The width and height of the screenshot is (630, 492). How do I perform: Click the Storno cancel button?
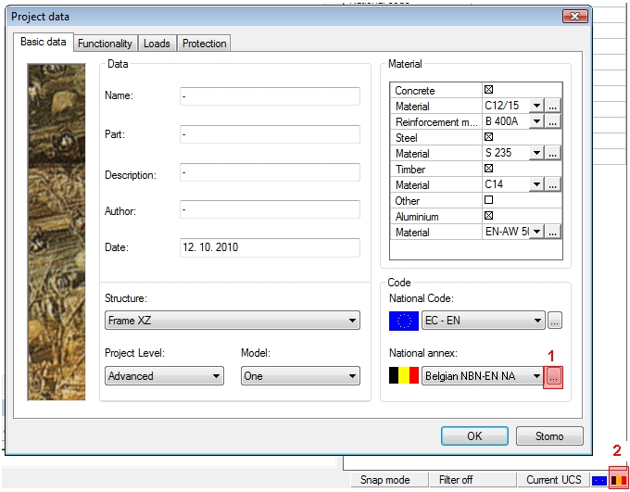549,435
